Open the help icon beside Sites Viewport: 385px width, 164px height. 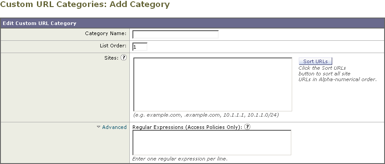pos(124,58)
